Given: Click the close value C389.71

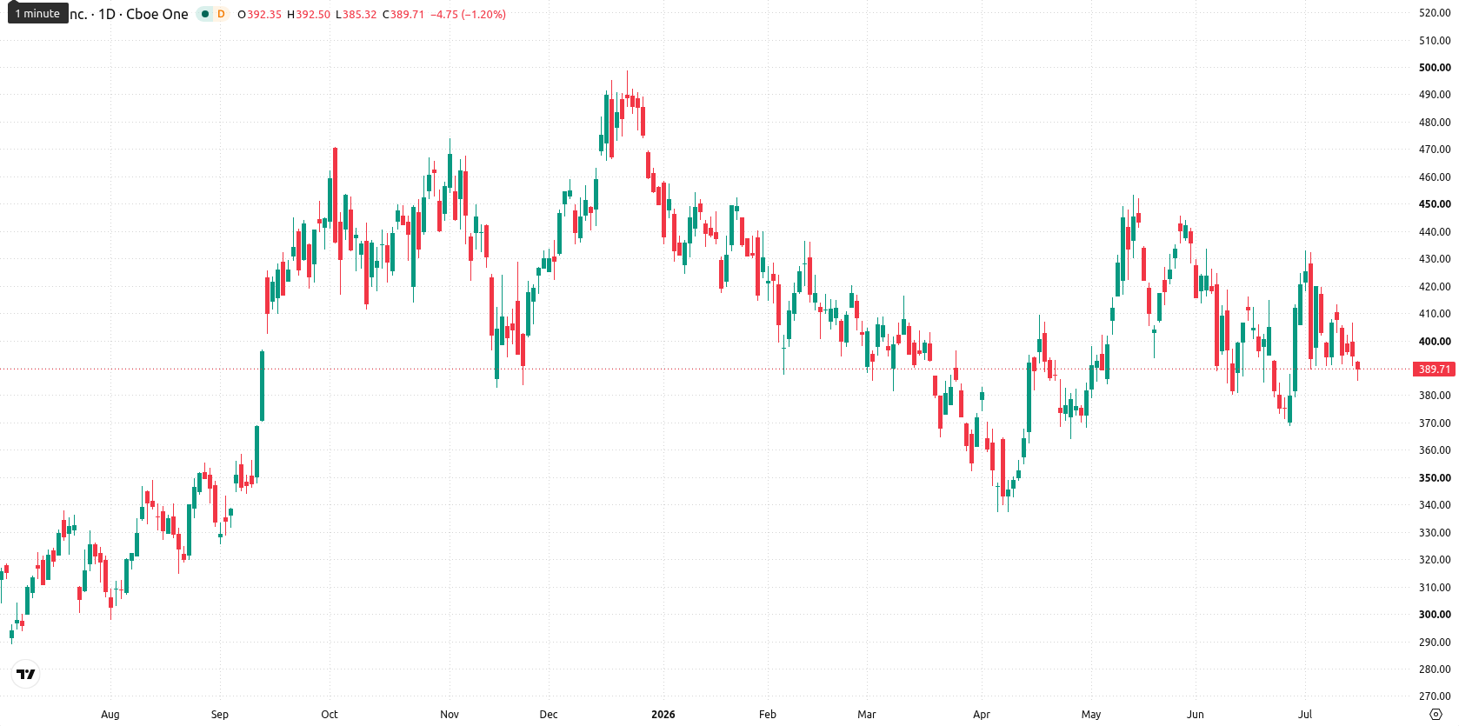Looking at the screenshot, I should pyautogui.click(x=403, y=15).
